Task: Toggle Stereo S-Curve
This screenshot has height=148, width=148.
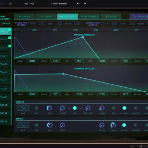Action: (x=124, y=125)
